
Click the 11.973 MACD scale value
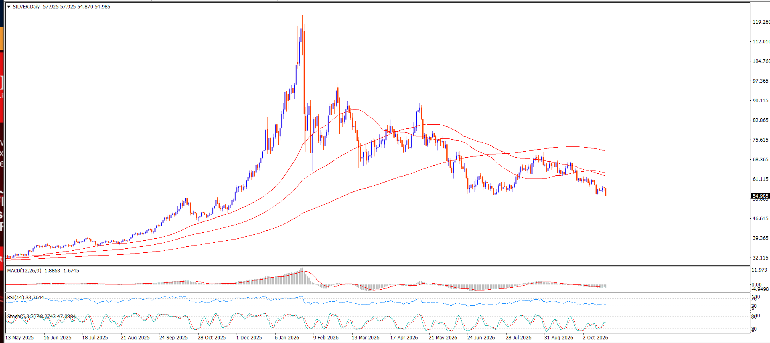tap(759, 270)
